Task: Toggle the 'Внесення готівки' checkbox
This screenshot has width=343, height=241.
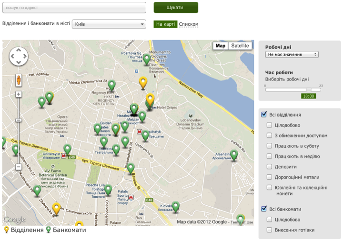Action: click(270, 230)
